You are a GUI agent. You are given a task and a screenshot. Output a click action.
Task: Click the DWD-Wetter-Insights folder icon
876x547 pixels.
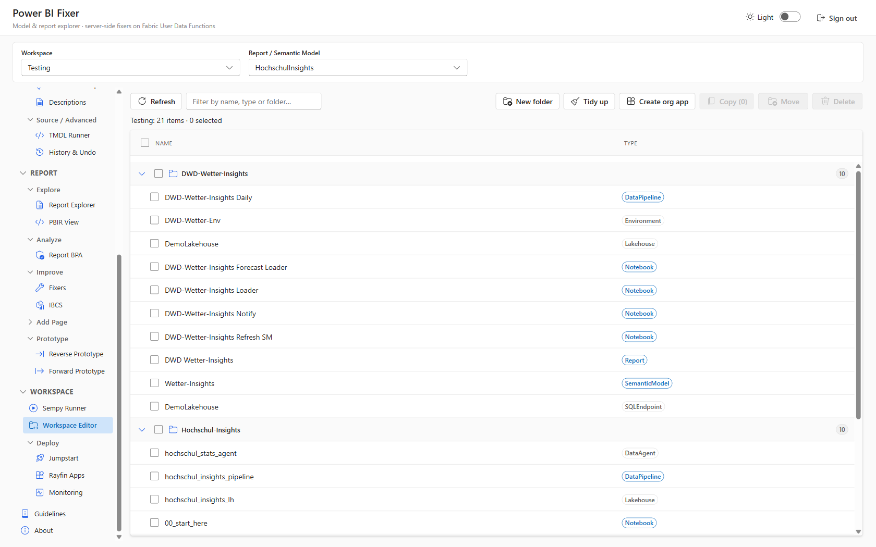[173, 173]
